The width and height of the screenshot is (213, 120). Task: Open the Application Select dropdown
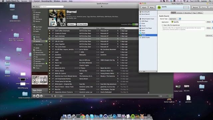tap(209, 22)
